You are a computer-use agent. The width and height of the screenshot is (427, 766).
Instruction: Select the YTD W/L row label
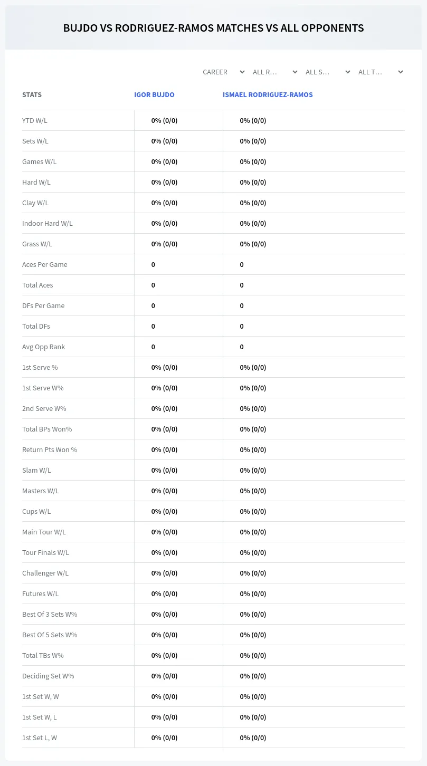pos(35,120)
